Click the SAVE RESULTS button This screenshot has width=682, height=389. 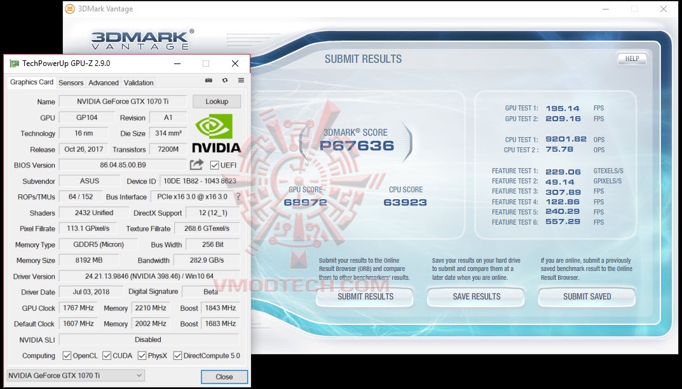(x=476, y=296)
